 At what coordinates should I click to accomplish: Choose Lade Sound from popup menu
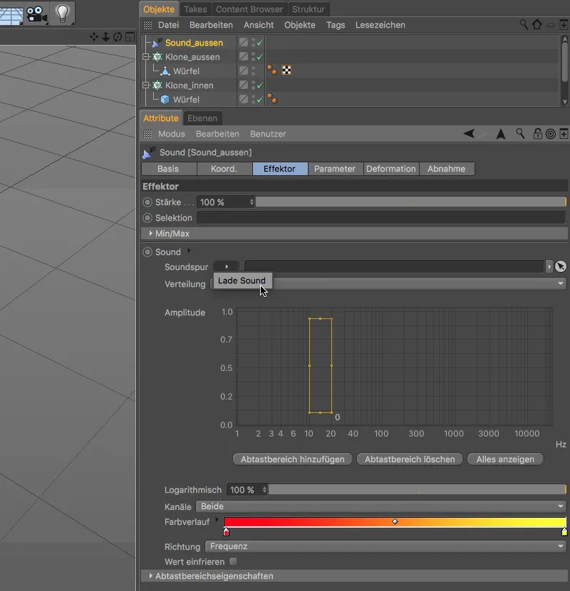242,281
